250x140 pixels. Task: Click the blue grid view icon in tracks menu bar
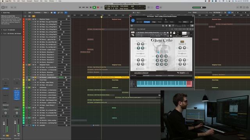[x=55, y=12]
